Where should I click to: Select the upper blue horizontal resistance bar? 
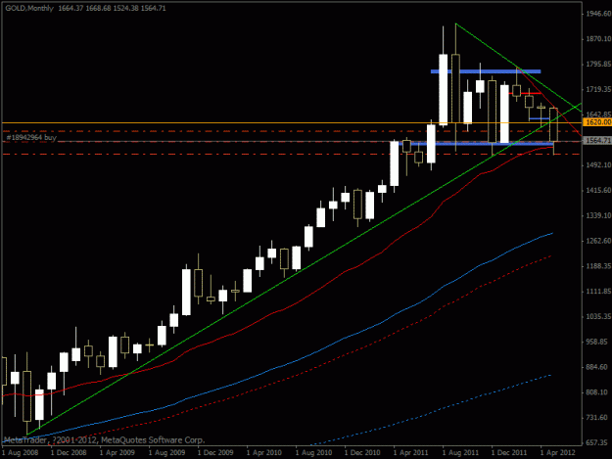pos(486,71)
